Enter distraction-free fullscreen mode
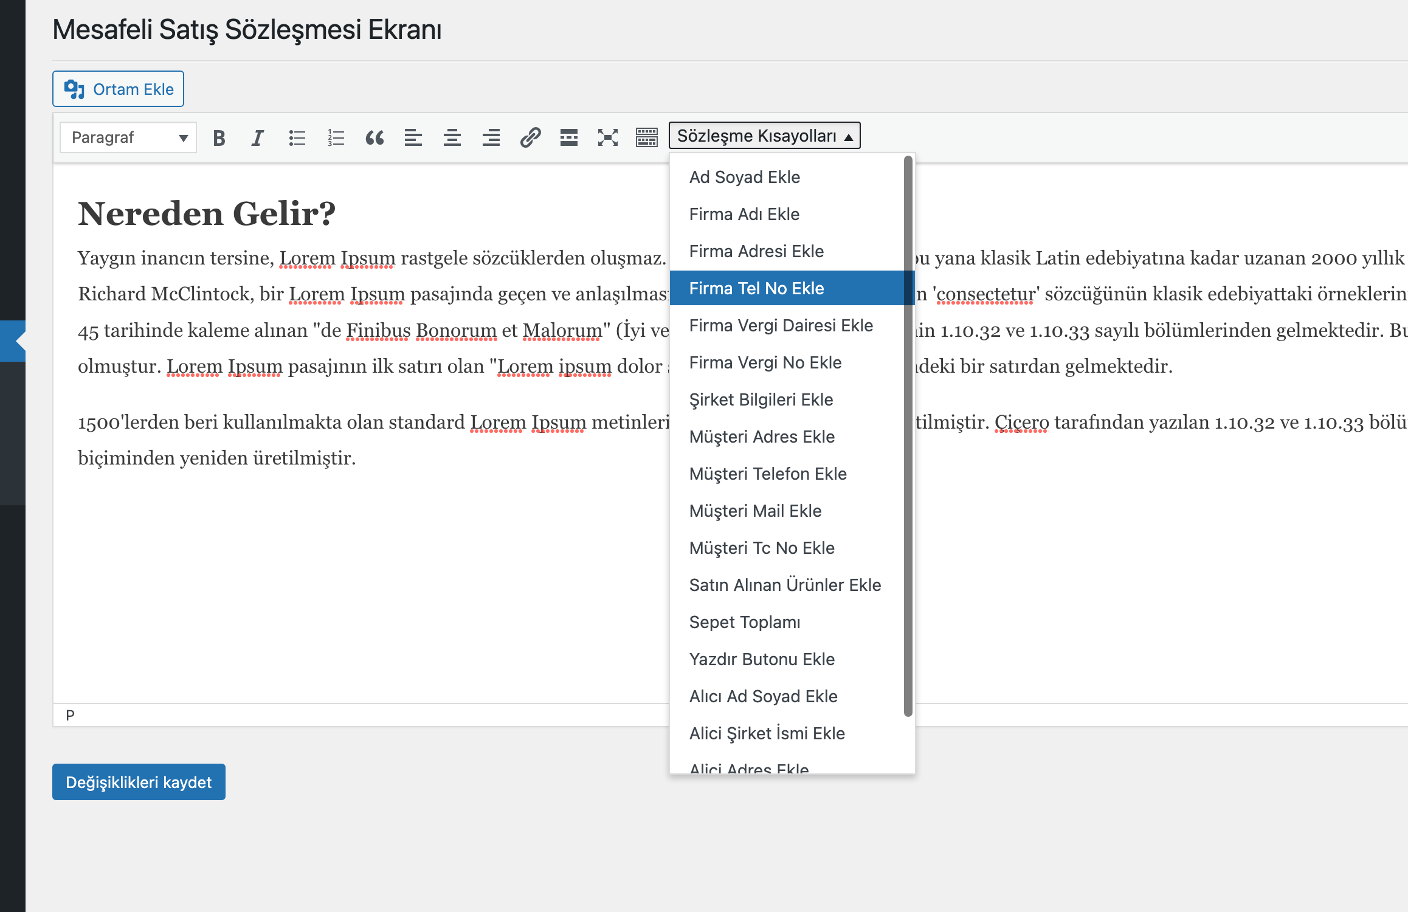The height and width of the screenshot is (912, 1408). click(x=608, y=138)
